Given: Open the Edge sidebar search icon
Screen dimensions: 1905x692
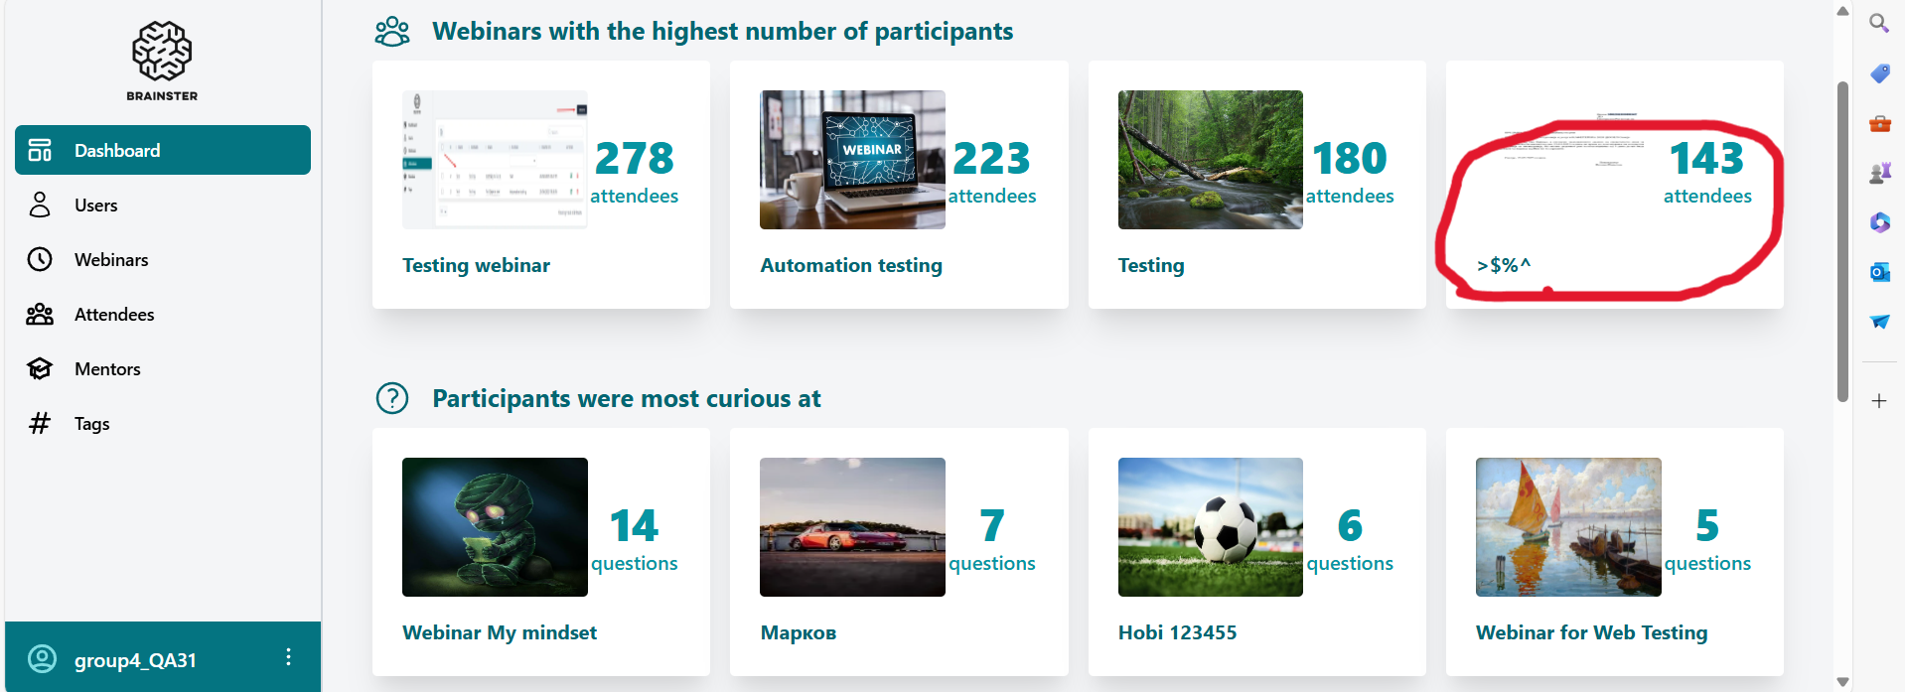Looking at the screenshot, I should (1879, 23).
